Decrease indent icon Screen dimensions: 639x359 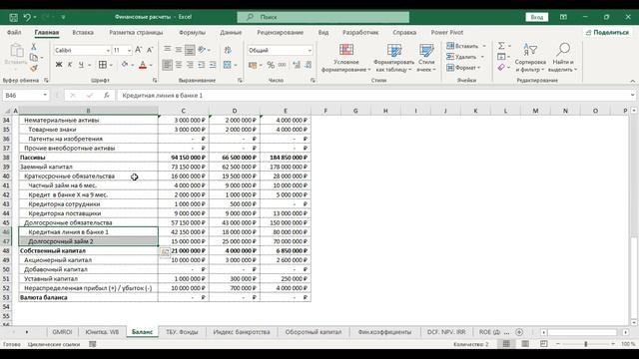202,65
